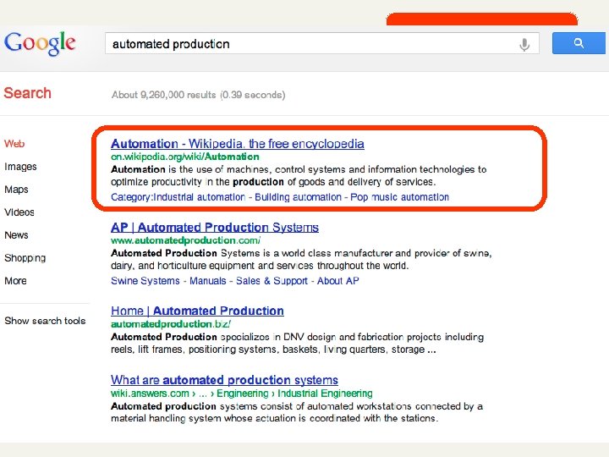
Task: Click the Google logo
Action: 40,42
